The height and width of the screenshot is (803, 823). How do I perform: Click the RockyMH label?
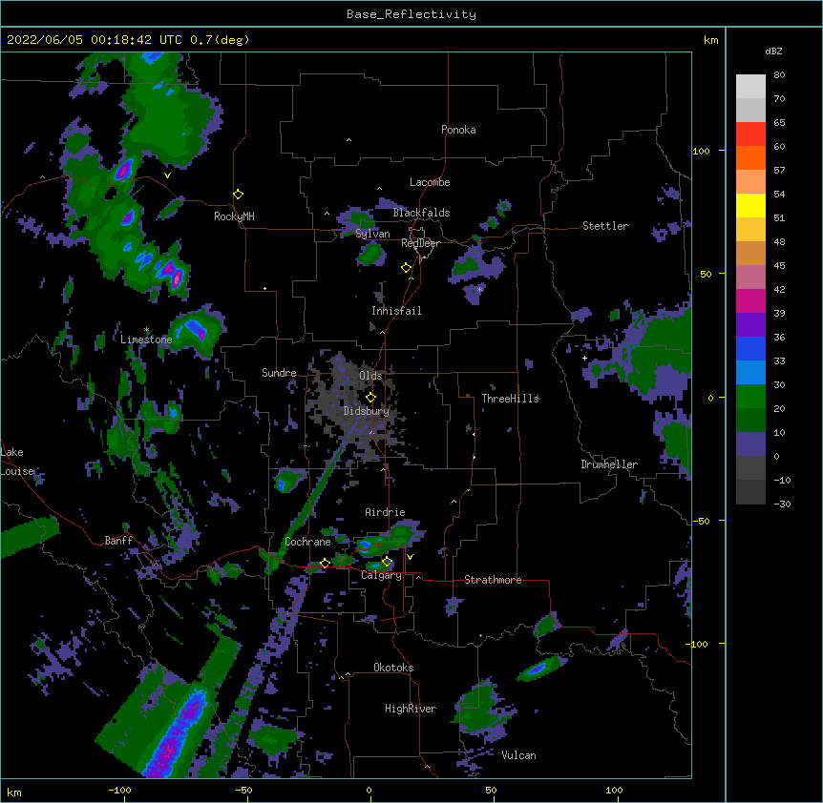(x=234, y=216)
